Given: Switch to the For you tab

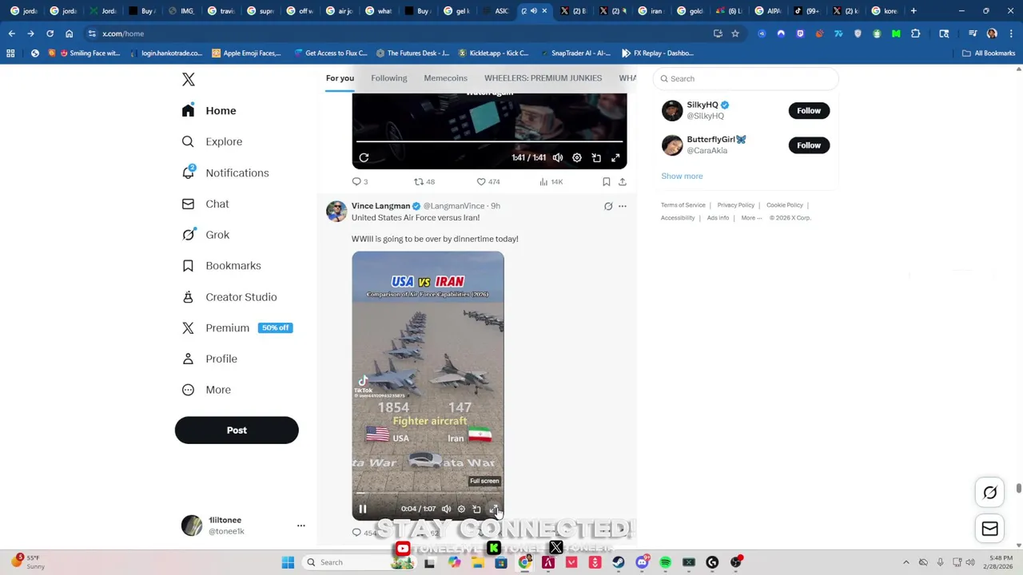Looking at the screenshot, I should pyautogui.click(x=340, y=78).
